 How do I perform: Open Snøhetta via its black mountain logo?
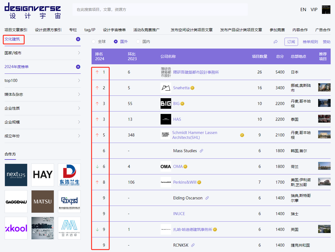166,88
